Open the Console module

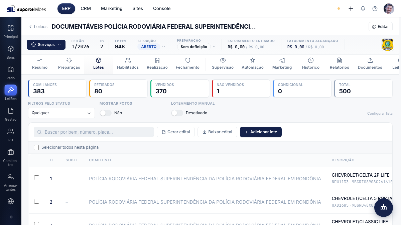tap(162, 9)
